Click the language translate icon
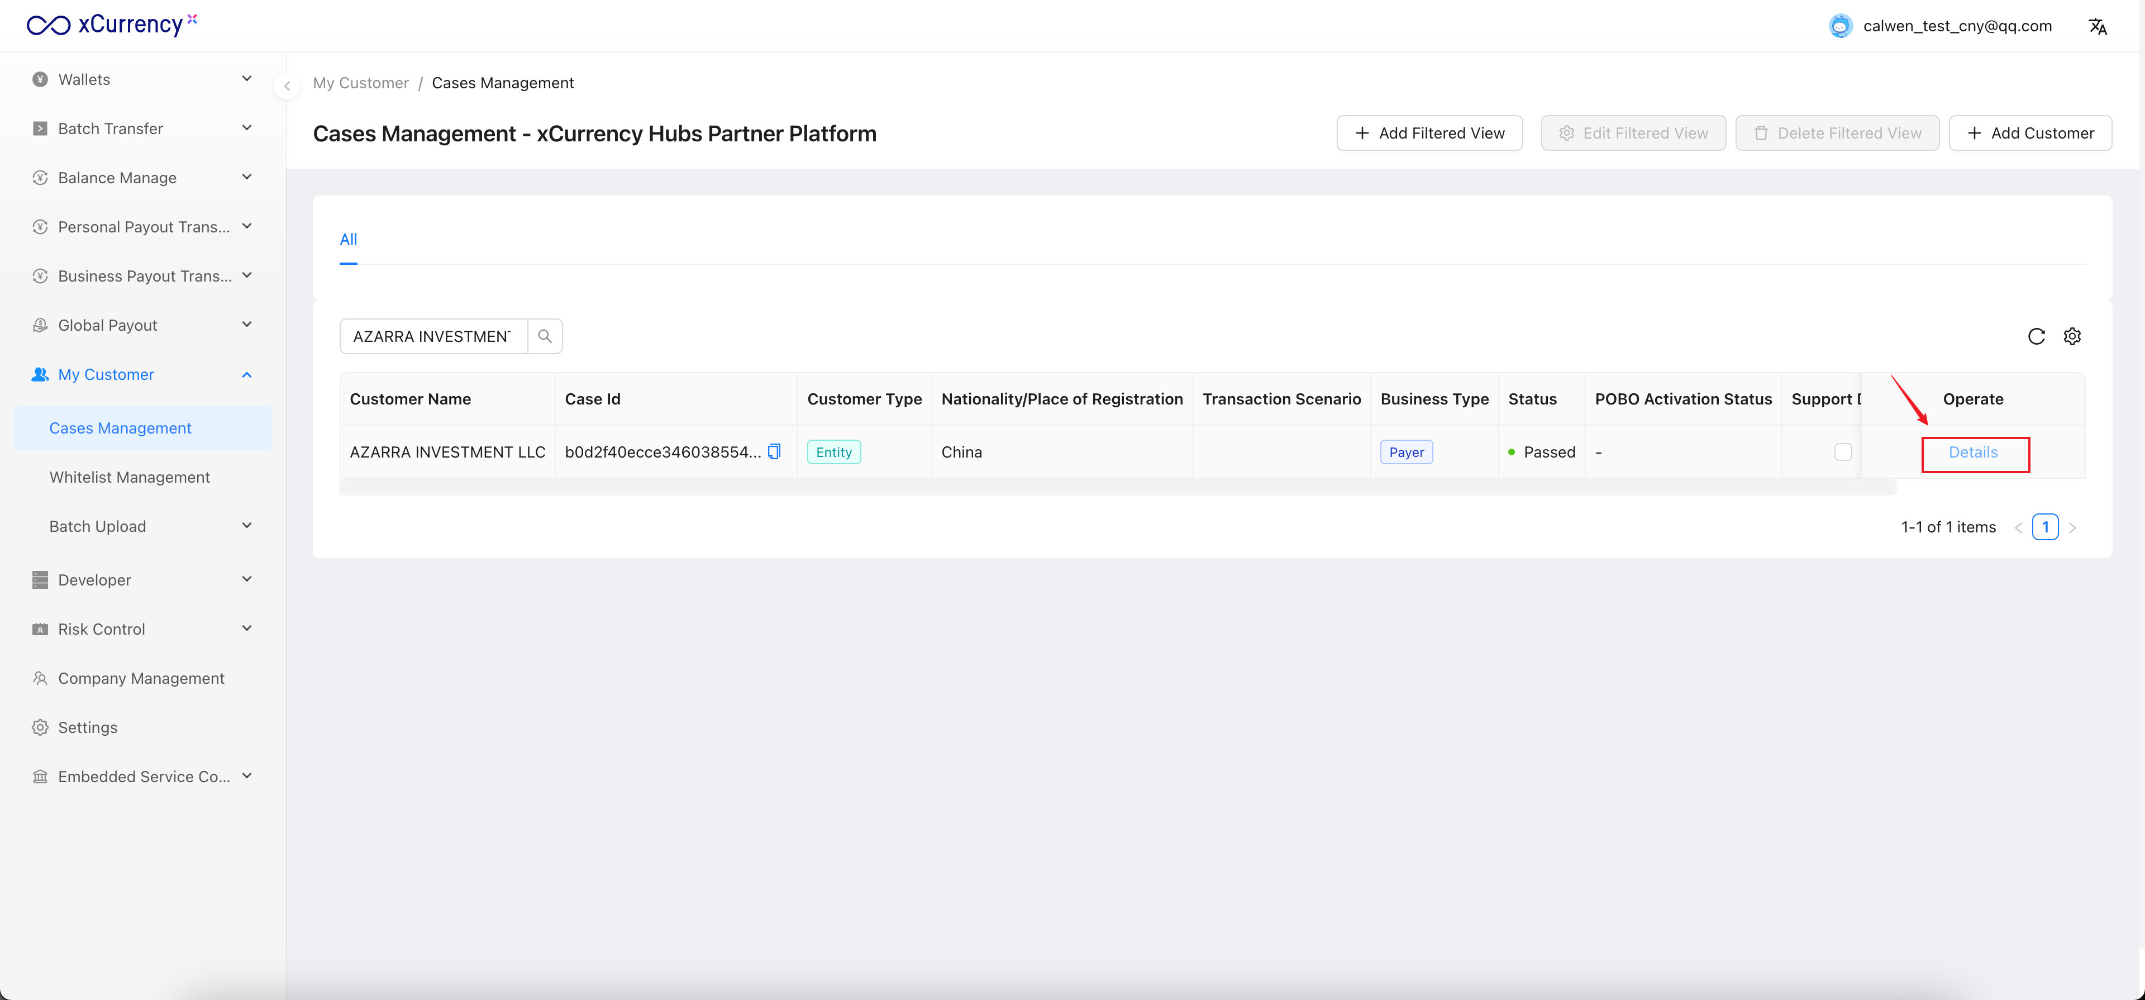This screenshot has height=1000, width=2145. (x=2098, y=26)
